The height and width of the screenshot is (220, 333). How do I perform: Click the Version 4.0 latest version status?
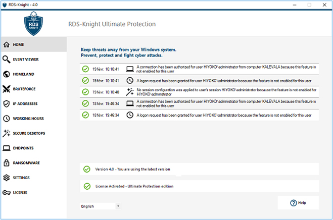pyautogui.click(x=200, y=169)
